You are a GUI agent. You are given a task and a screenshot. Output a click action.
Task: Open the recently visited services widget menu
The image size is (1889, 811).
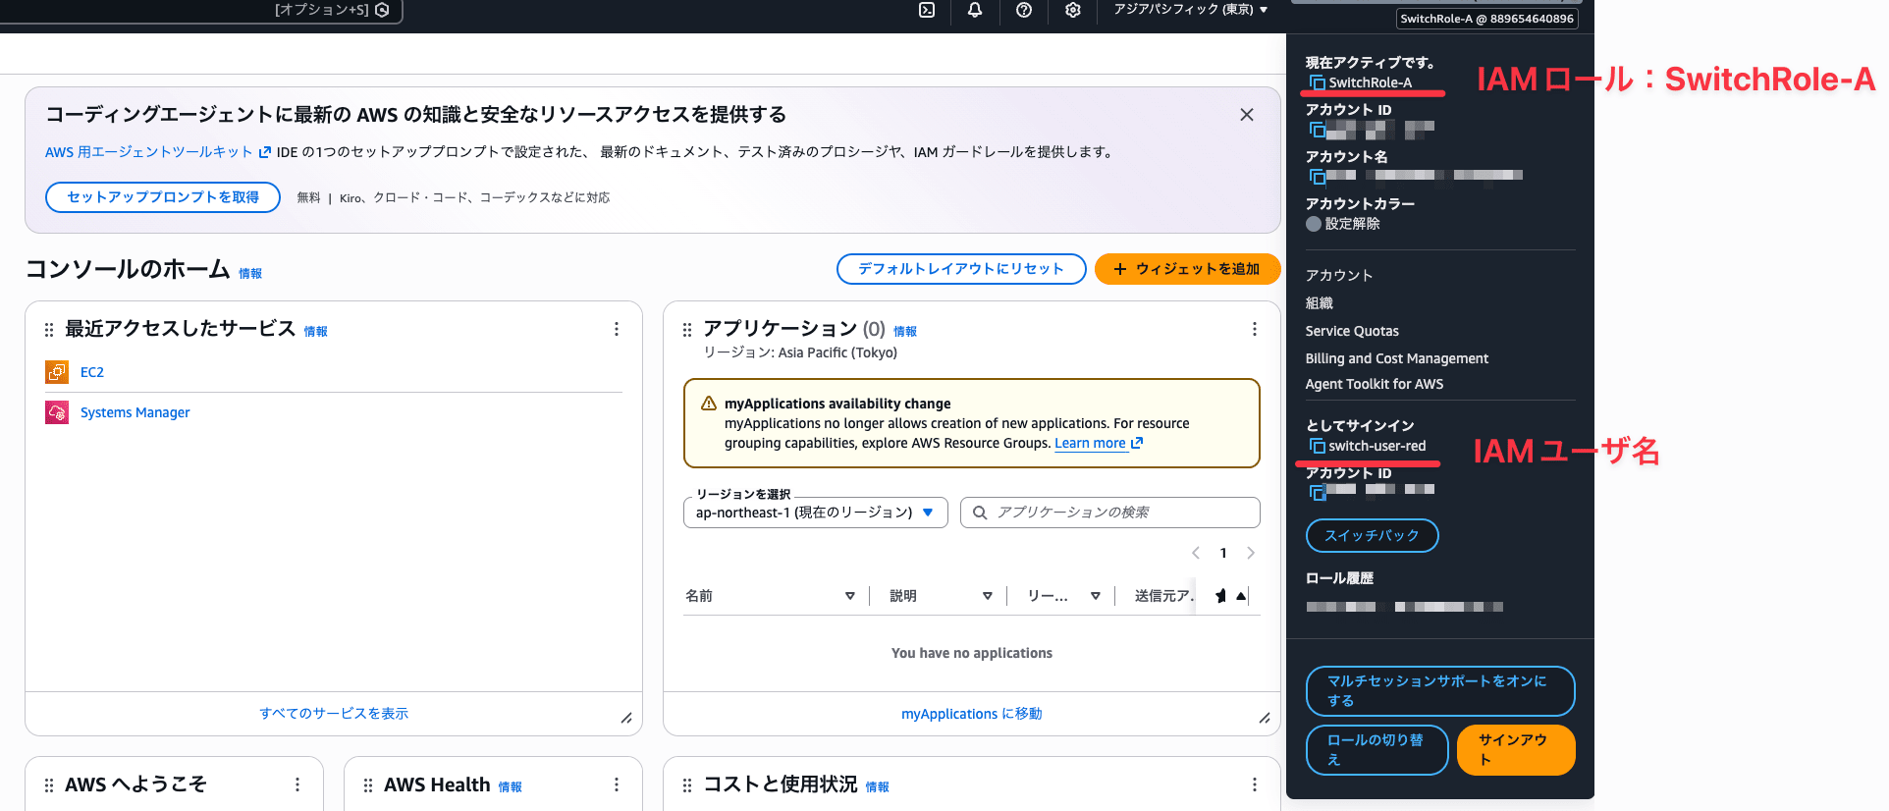[617, 329]
